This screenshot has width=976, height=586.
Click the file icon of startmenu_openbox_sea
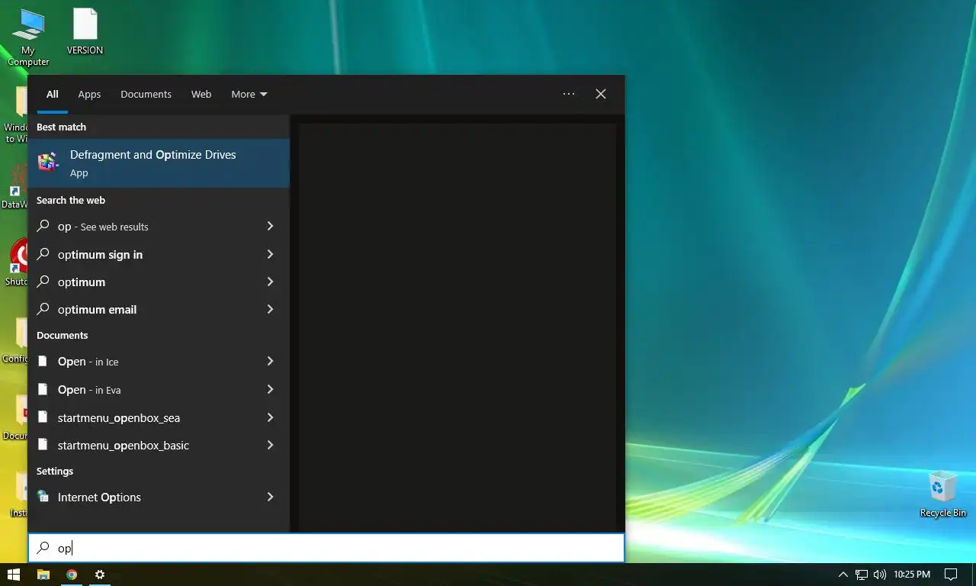pyautogui.click(x=43, y=417)
